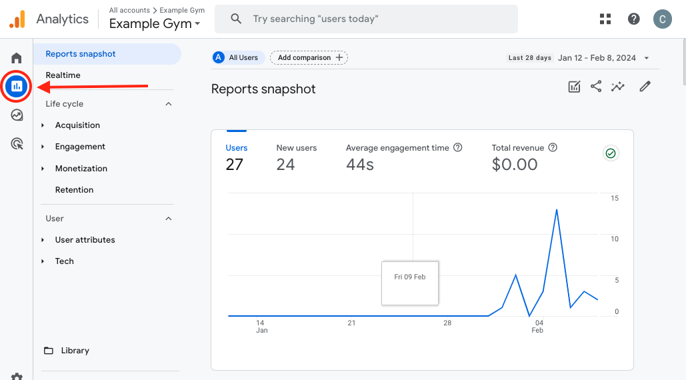The height and width of the screenshot is (380, 686).
Task: Collapse the Life cycle section
Action: [169, 103]
